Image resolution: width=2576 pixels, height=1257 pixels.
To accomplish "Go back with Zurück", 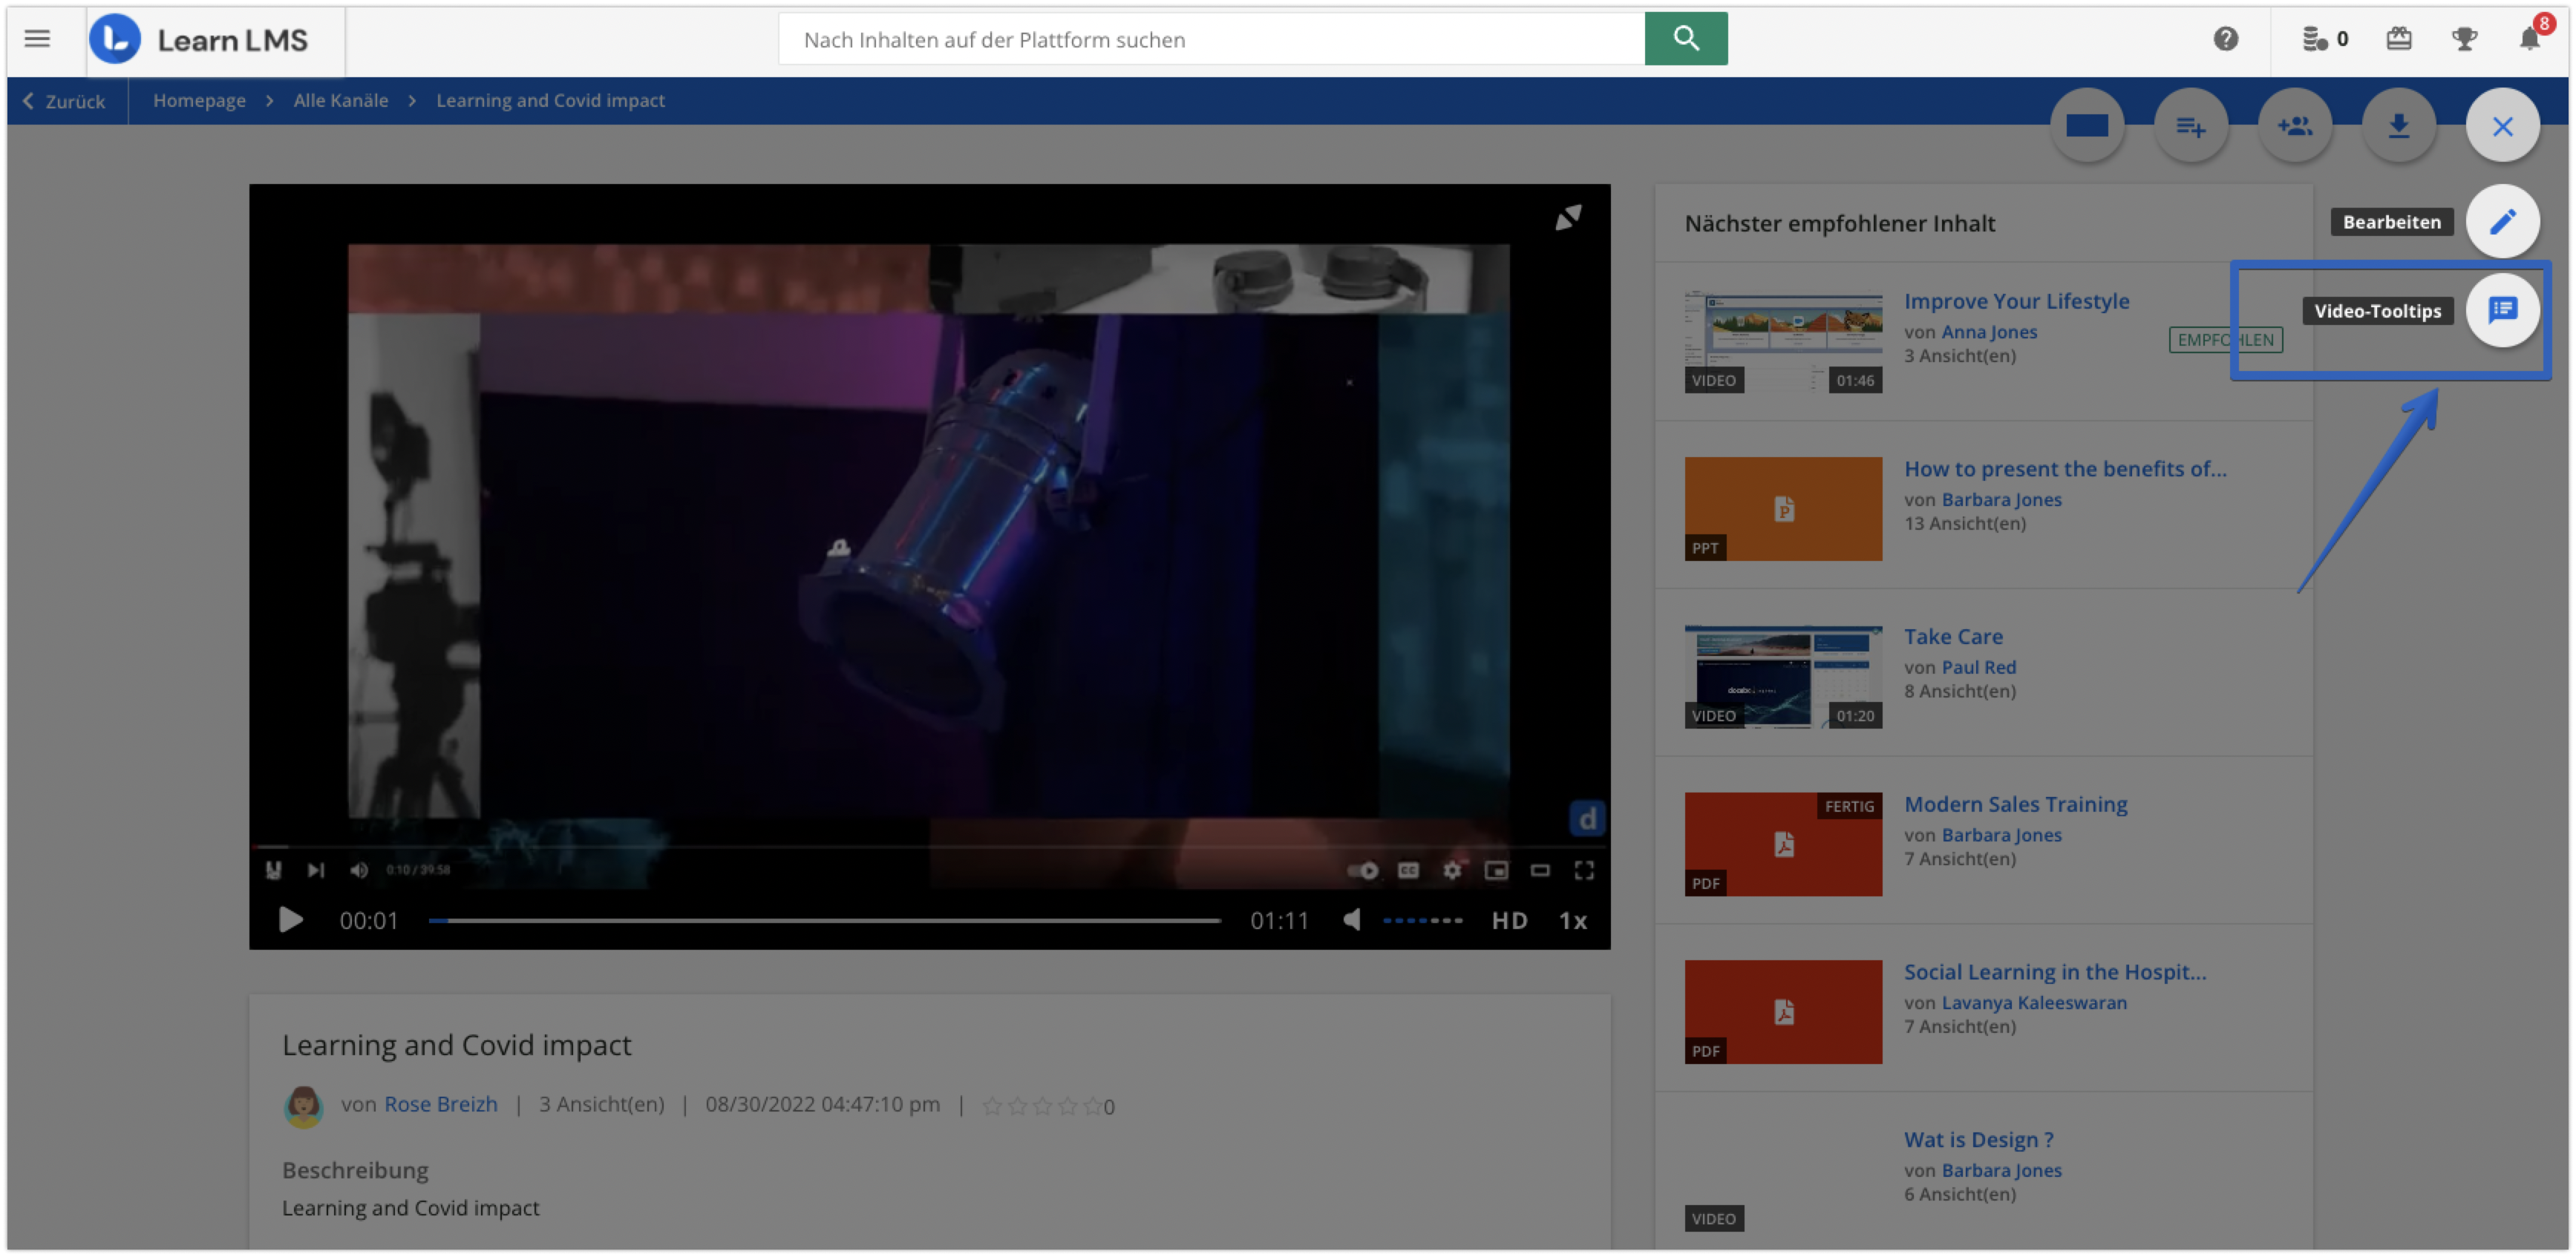I will (x=65, y=101).
